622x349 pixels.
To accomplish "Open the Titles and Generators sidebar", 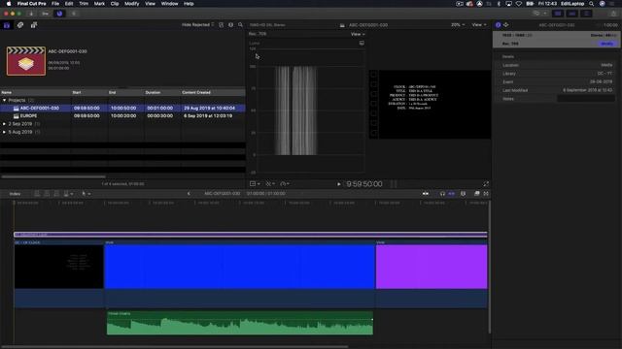I will pyautogui.click(x=34, y=25).
